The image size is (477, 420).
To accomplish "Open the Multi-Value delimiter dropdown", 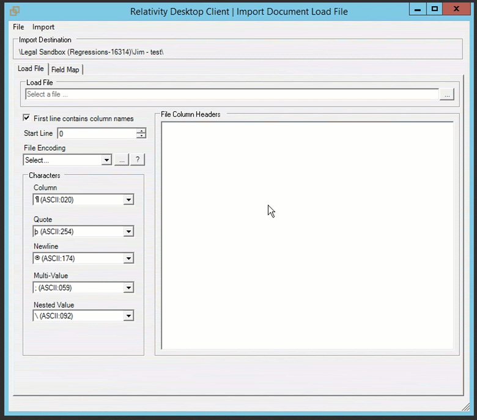I will pyautogui.click(x=128, y=288).
